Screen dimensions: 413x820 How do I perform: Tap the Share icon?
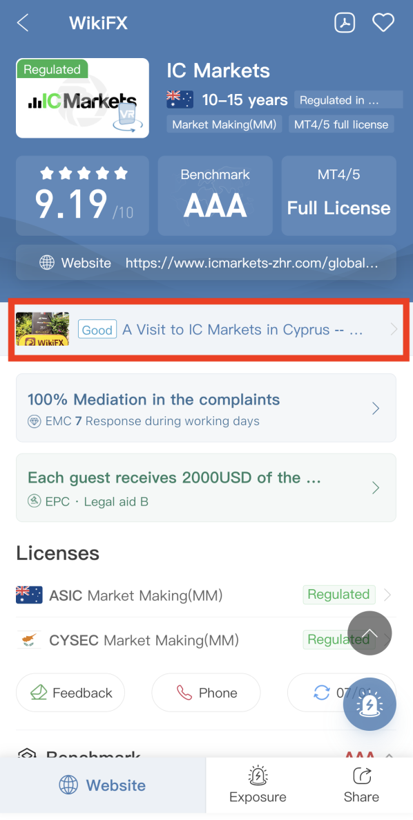tap(361, 785)
